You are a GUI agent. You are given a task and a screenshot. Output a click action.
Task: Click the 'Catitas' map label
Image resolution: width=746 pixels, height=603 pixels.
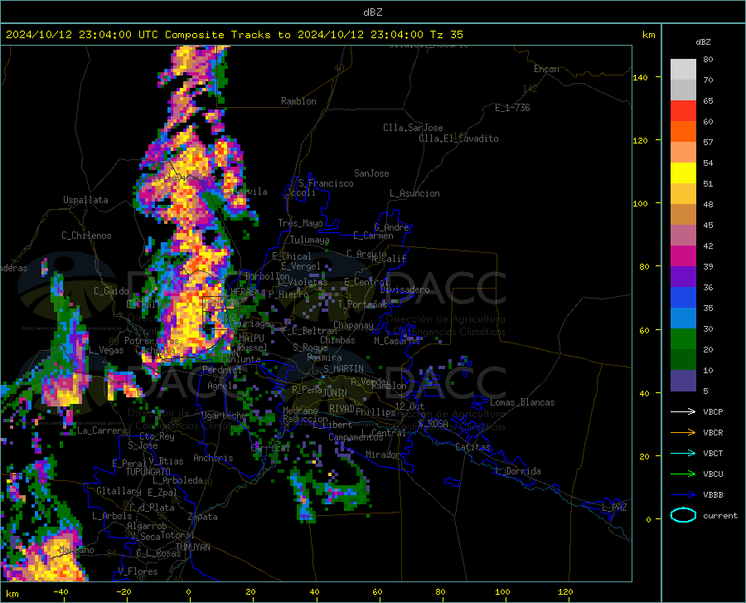point(473,447)
